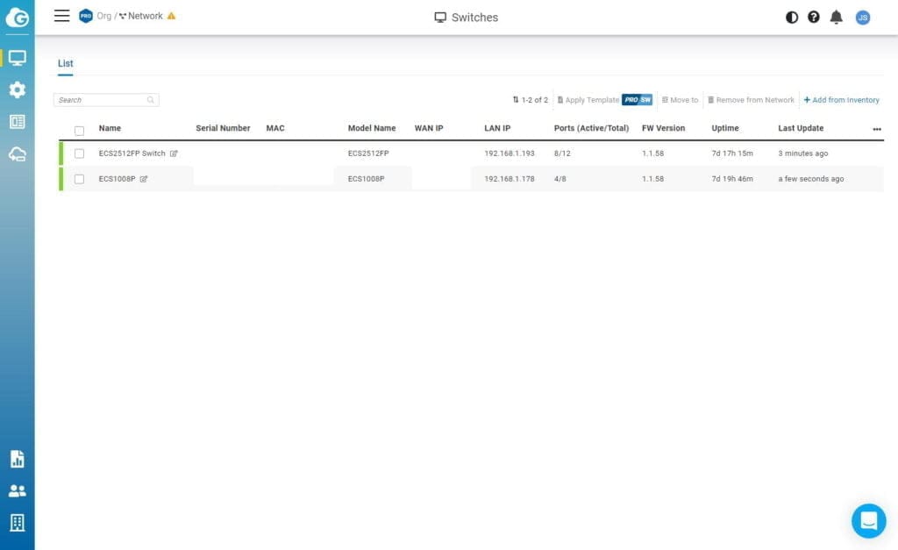Open the column options ellipsis menu
The image size is (898, 550).
pyautogui.click(x=877, y=129)
